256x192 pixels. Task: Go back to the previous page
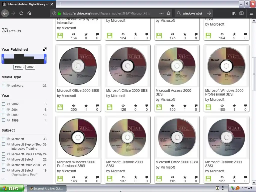(x=5, y=13)
